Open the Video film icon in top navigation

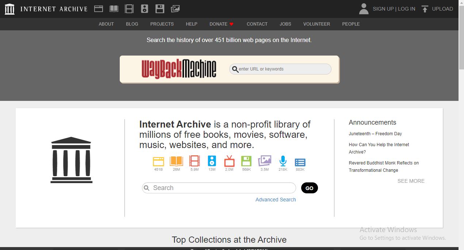(x=129, y=9)
